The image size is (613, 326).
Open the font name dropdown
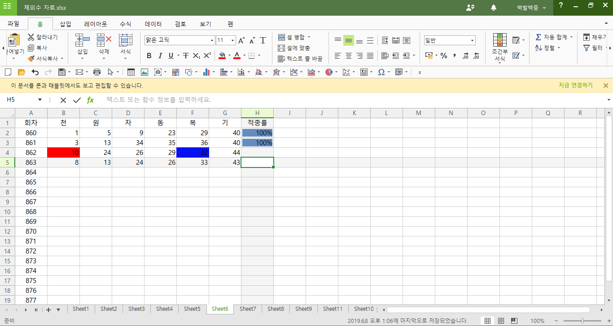tap(212, 41)
